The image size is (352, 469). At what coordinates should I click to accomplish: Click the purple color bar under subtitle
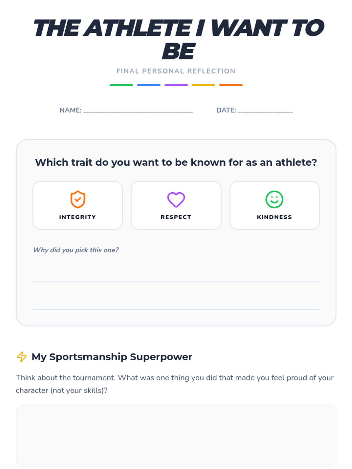pos(176,85)
